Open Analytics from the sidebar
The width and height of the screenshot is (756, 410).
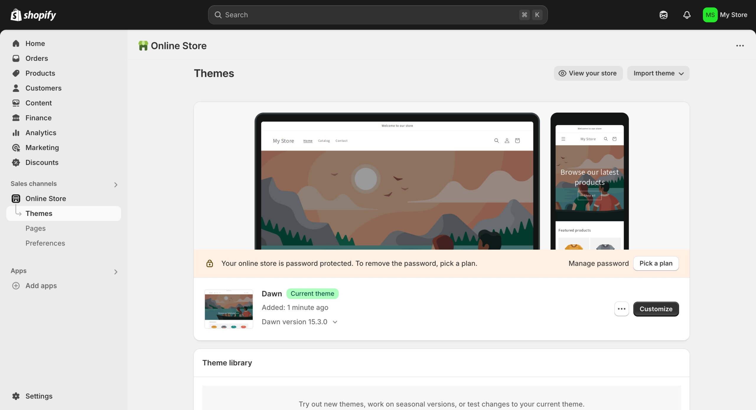point(41,133)
